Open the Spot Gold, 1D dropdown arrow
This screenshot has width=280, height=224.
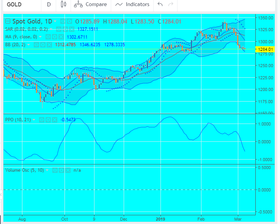point(55,21)
